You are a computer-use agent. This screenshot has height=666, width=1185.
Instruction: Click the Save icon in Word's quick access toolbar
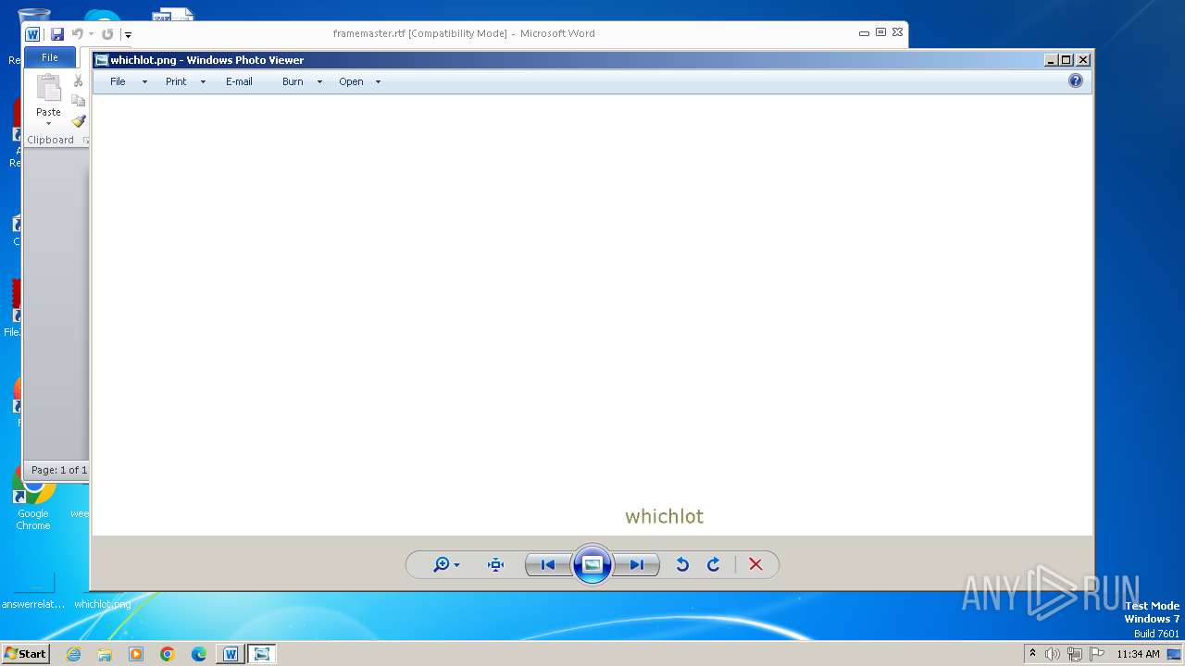point(57,34)
